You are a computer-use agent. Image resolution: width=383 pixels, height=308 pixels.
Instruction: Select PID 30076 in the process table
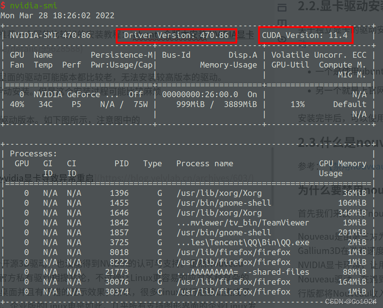pos(117,282)
